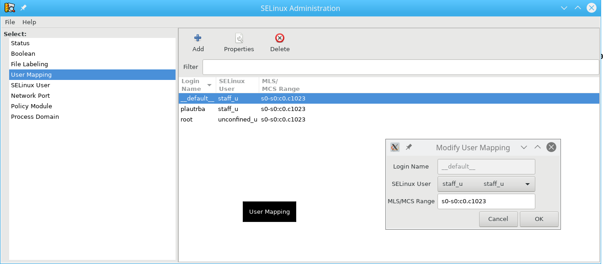Image resolution: width=603 pixels, height=264 pixels.
Task: Select File Labeling in the sidebar
Action: pyautogui.click(x=92, y=64)
